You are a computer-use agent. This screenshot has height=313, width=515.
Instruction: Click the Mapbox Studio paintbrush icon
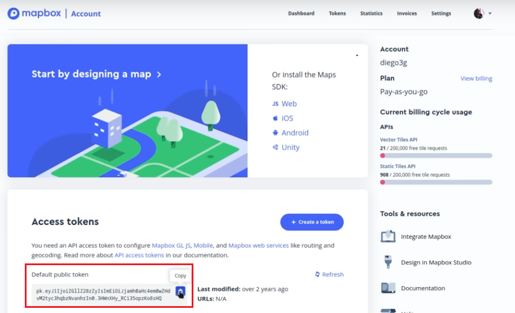point(388,262)
